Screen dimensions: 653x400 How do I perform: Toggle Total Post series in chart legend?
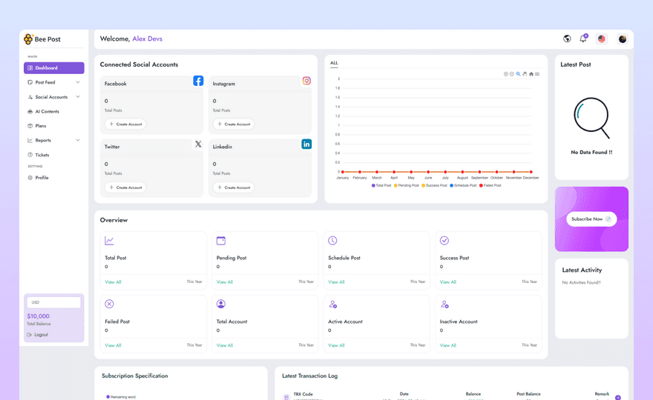point(381,185)
